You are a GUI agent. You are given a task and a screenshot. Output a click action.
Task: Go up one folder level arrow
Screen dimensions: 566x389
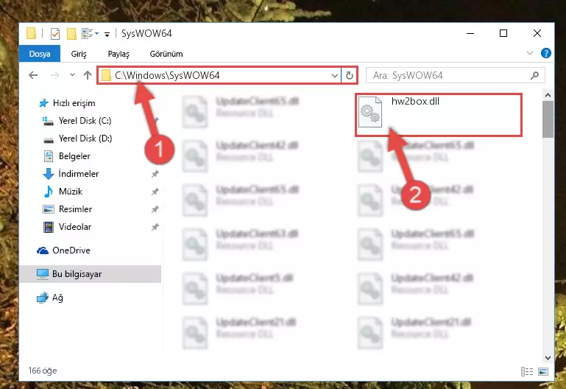[88, 75]
